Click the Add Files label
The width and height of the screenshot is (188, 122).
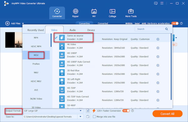(16, 24)
